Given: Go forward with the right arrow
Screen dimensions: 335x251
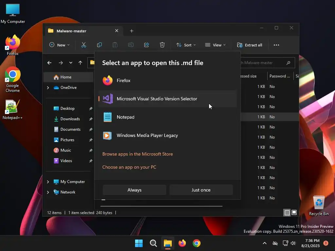Looking at the screenshot, I should tap(61, 63).
